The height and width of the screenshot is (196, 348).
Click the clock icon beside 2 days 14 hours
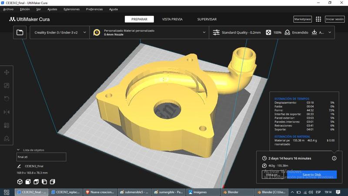click(264, 158)
